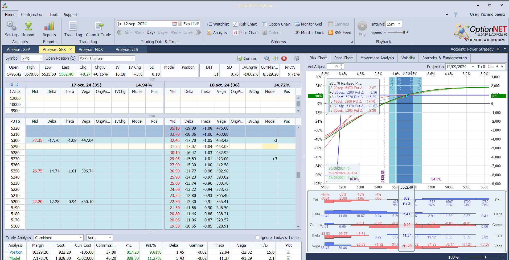The height and width of the screenshot is (260, 509).
Task: Open the date picker calendar icon
Action: [174, 24]
